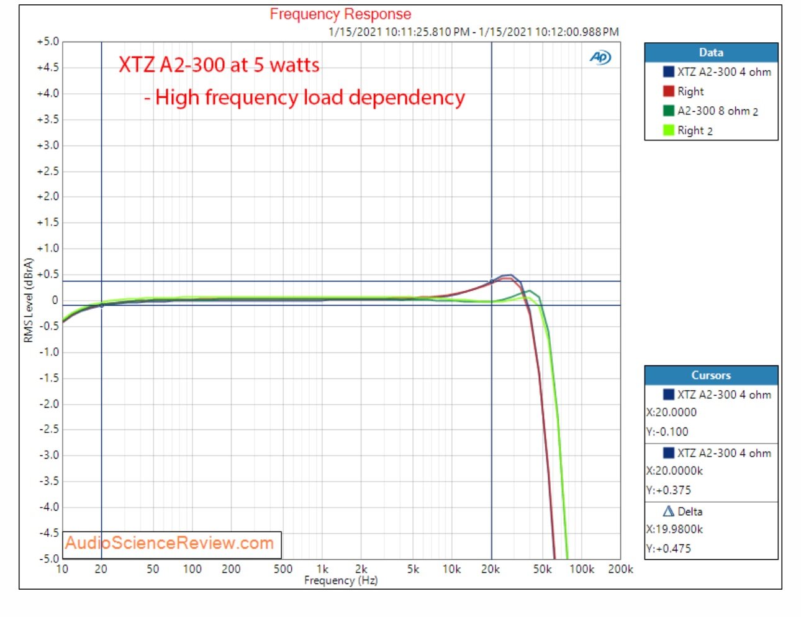Click the 'Delta' label in Cursors panel
The width and height of the screenshot is (801, 617).
pos(690,511)
